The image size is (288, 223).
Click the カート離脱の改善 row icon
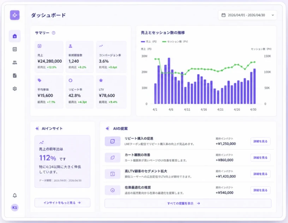113,158
